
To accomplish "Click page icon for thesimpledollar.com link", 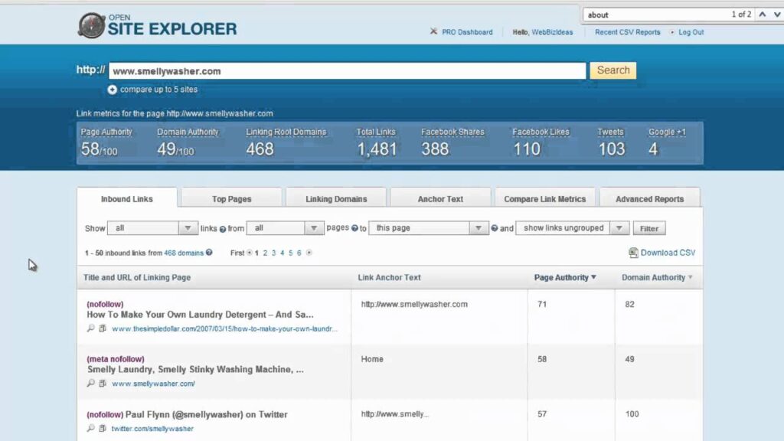I will (103, 328).
